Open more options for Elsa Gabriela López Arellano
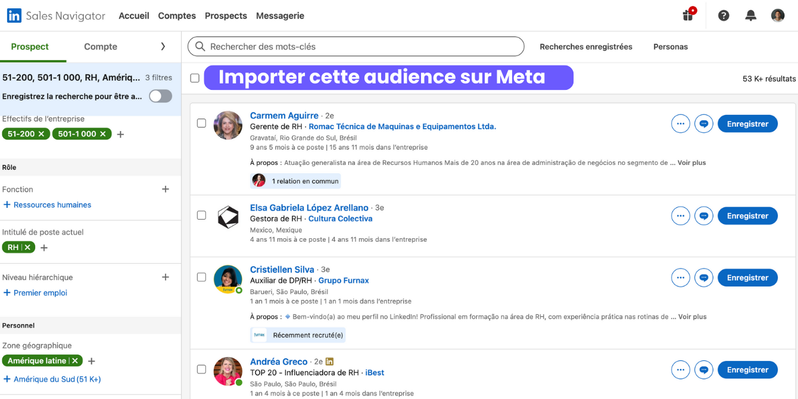This screenshot has width=798, height=399. [681, 216]
